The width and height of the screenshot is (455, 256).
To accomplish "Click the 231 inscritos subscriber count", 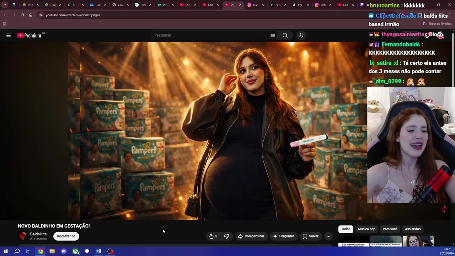I will click(38, 239).
